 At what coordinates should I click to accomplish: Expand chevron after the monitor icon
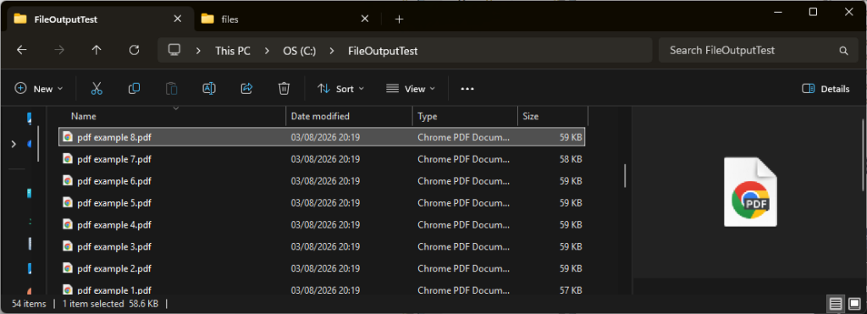click(198, 51)
